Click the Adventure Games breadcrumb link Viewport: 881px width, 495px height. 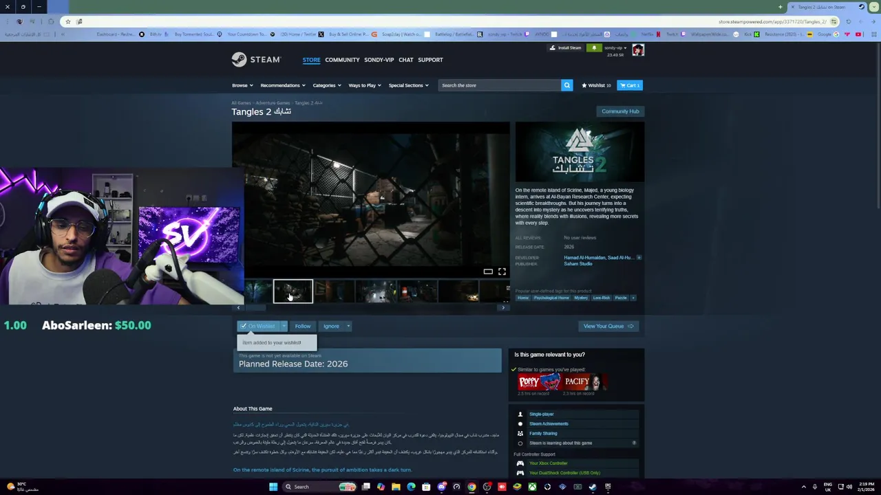pos(273,102)
